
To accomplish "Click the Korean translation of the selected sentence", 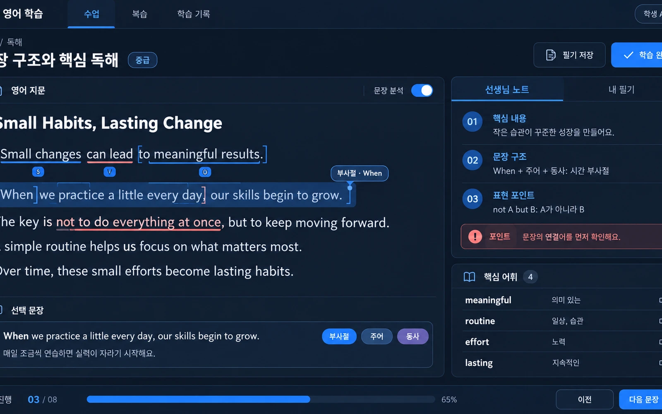I will coord(79,354).
